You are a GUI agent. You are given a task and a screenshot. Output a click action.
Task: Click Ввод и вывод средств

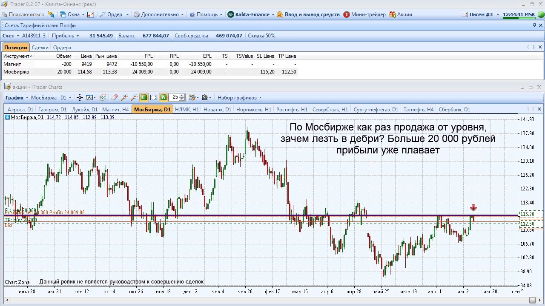(x=308, y=14)
